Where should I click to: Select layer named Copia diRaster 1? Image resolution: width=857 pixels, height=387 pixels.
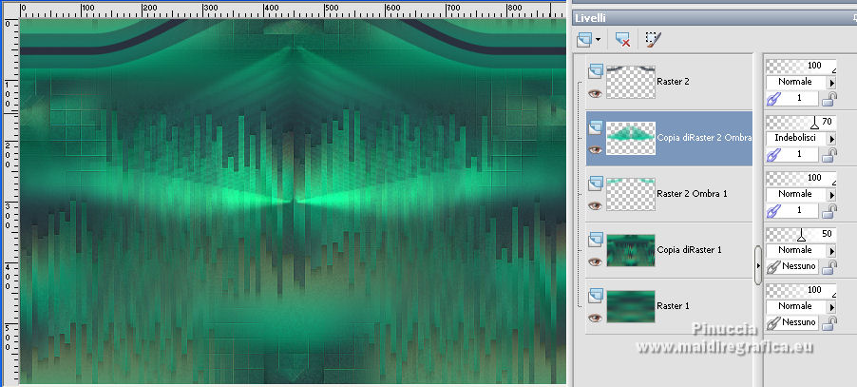pyautogui.click(x=689, y=250)
